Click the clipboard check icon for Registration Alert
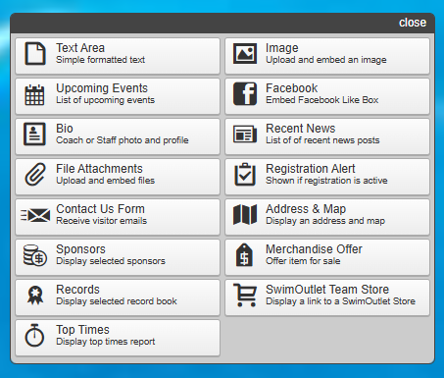 click(x=245, y=175)
